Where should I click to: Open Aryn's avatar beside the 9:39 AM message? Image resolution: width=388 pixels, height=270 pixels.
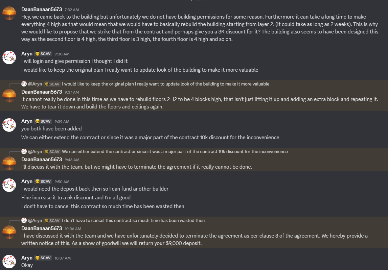click(x=9, y=125)
